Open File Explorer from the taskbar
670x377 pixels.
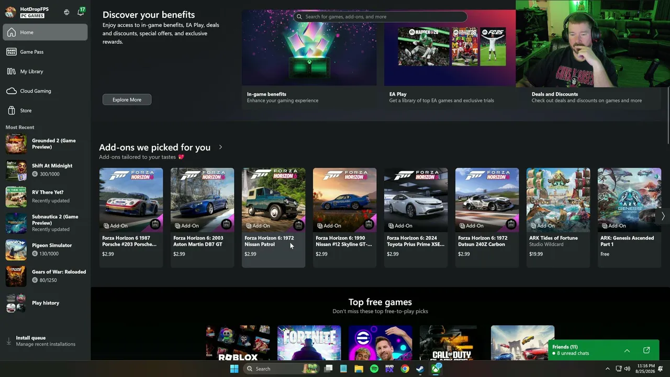point(359,369)
